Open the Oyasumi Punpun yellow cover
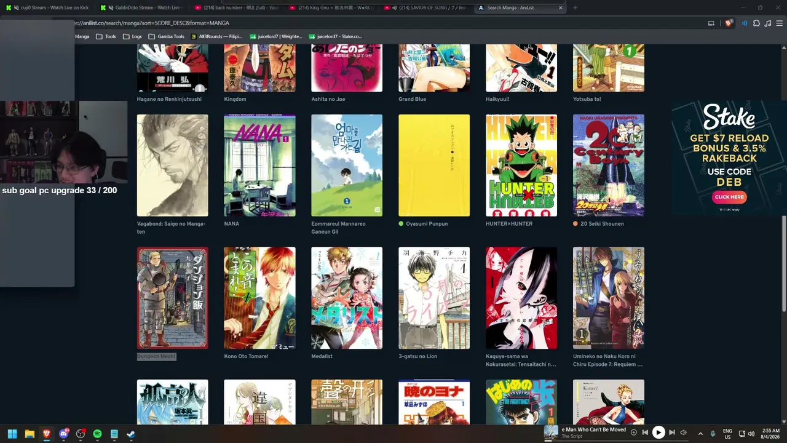 pyautogui.click(x=434, y=166)
